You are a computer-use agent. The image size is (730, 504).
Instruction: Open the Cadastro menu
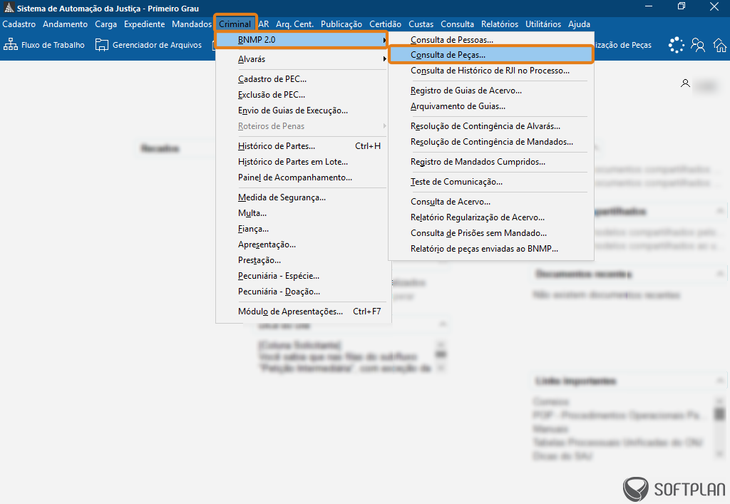19,24
